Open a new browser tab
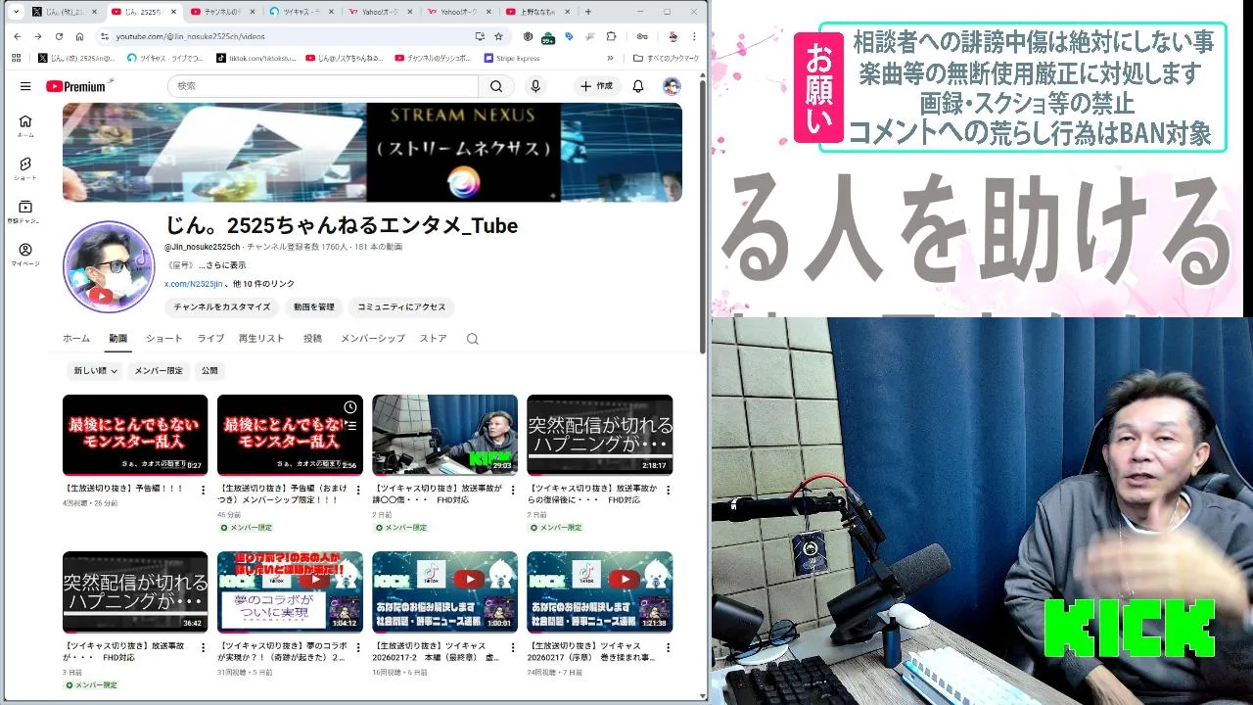Image resolution: width=1253 pixels, height=705 pixels. [588, 12]
